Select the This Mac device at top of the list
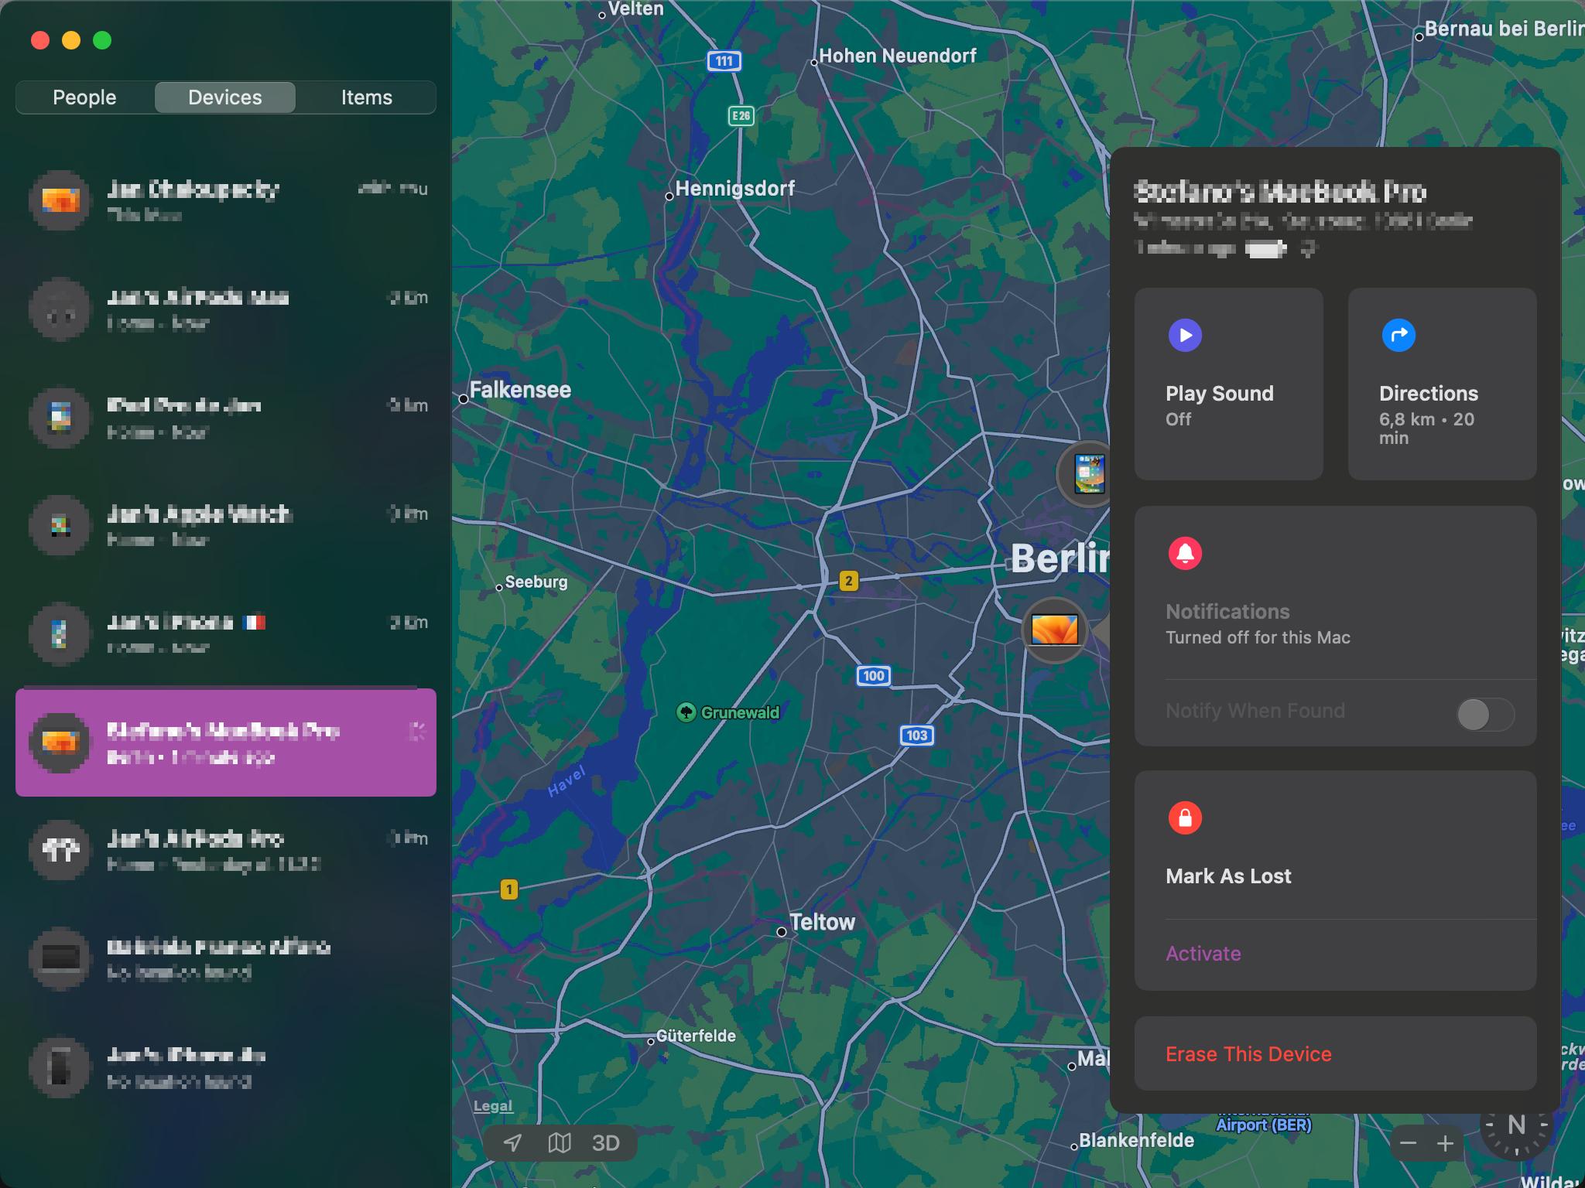This screenshot has height=1188, width=1585. click(x=226, y=200)
